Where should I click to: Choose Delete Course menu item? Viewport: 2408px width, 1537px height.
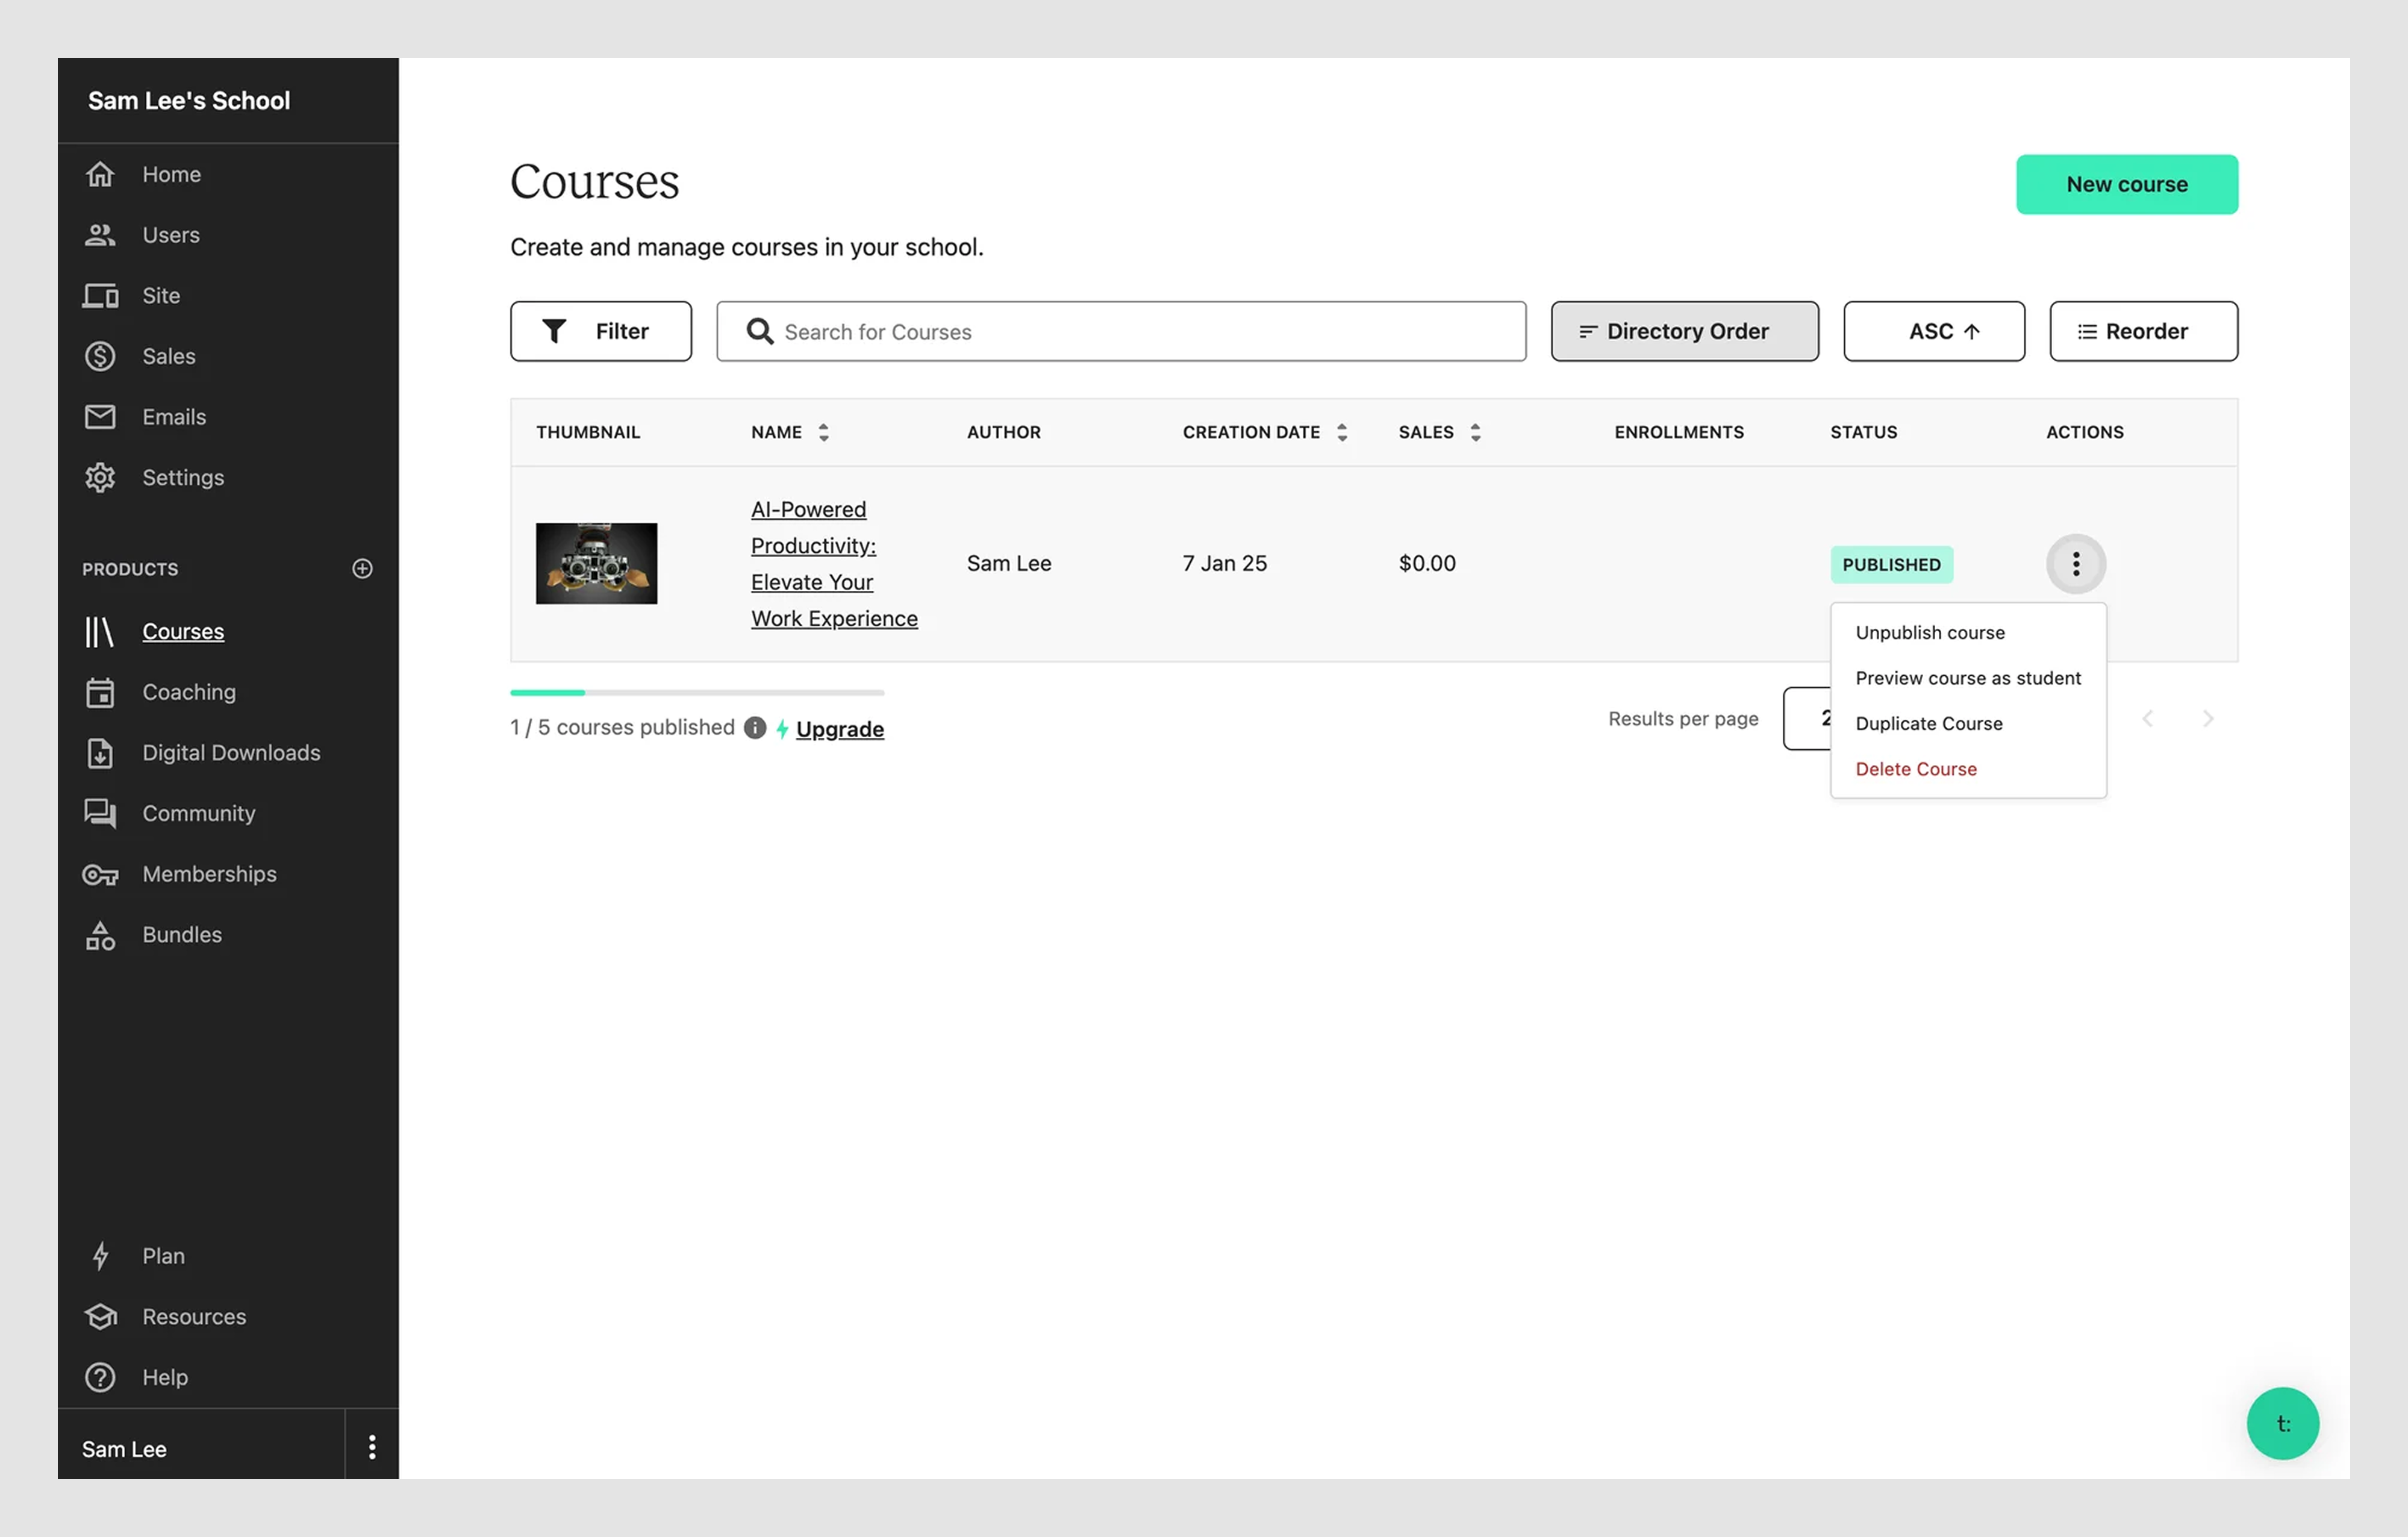tap(1915, 770)
